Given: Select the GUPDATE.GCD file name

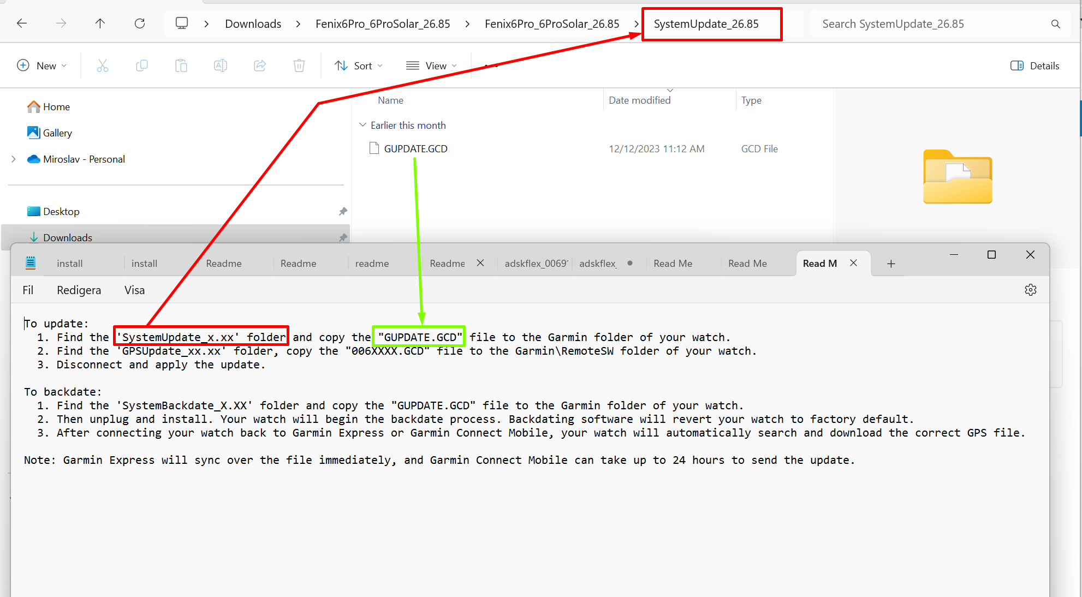Looking at the screenshot, I should tap(416, 148).
